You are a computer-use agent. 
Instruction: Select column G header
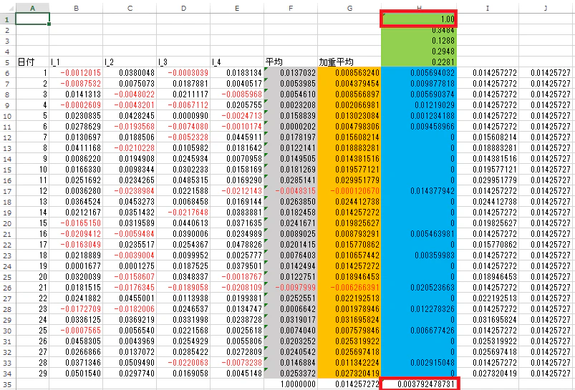coord(349,8)
